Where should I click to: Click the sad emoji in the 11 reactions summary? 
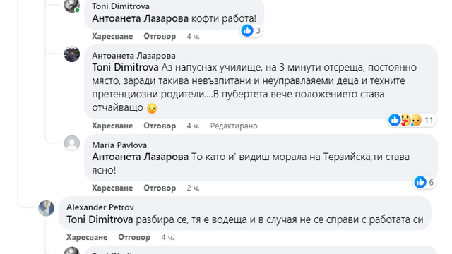tap(416, 120)
